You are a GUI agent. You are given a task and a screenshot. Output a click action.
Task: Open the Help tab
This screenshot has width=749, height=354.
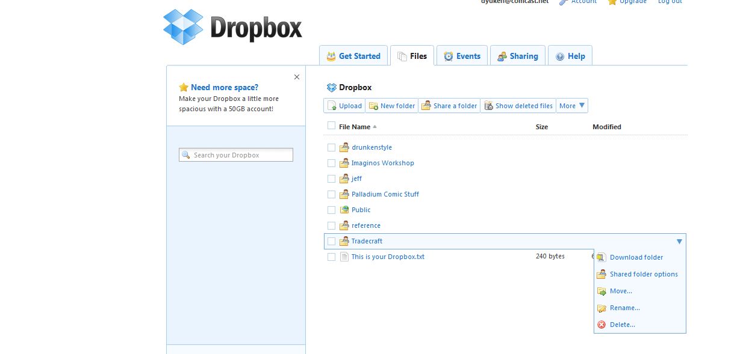coord(570,56)
